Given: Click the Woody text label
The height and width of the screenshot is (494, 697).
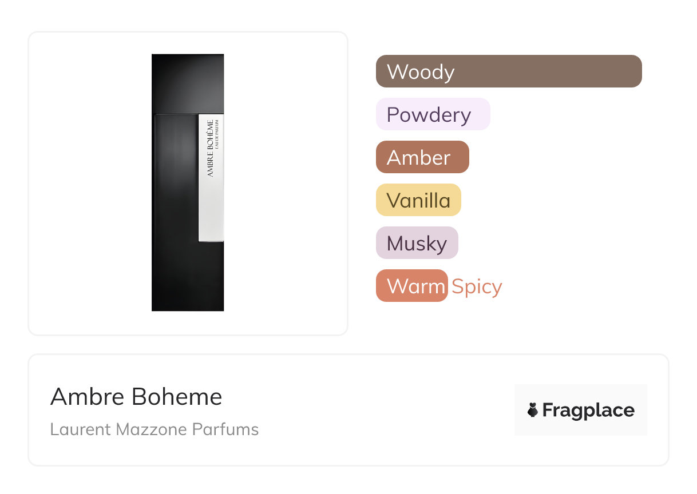Looking at the screenshot, I should tap(421, 72).
